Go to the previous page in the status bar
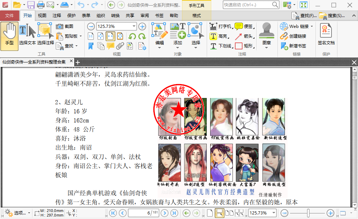This screenshot has height=219, width=358. tap(123, 213)
